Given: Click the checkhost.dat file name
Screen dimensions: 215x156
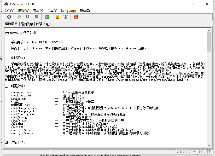Looking at the screenshot, I should pos(21,95).
